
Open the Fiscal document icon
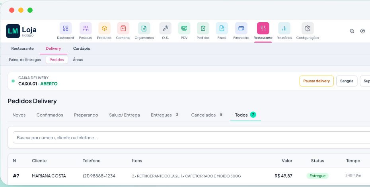pos(222,28)
